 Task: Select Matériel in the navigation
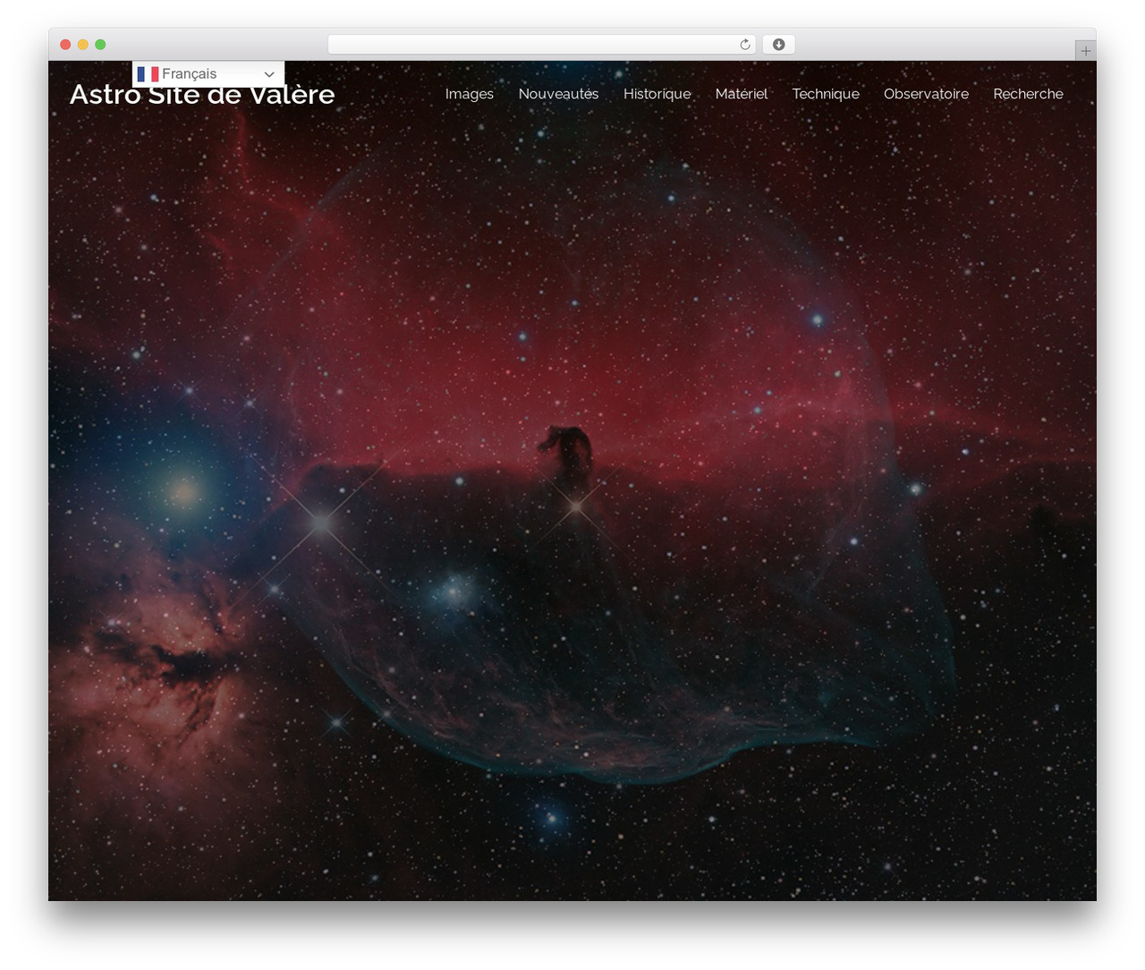pyautogui.click(x=742, y=94)
